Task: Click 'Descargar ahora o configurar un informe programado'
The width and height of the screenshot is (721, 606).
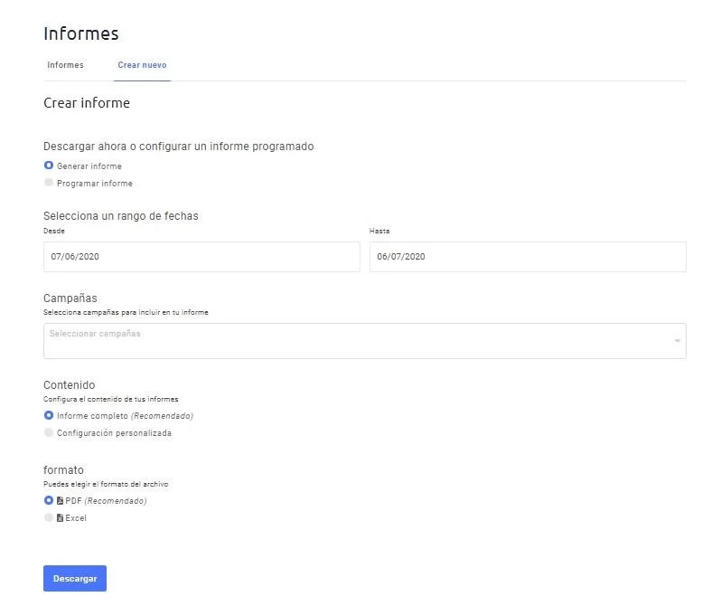Action: pos(178,147)
